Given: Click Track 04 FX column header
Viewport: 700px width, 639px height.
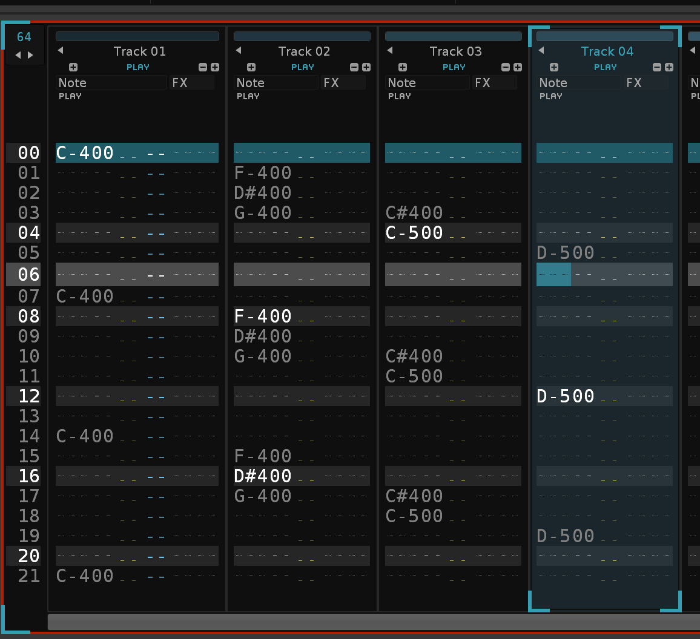Looking at the screenshot, I should [646, 82].
